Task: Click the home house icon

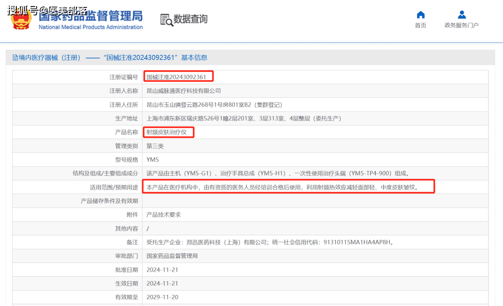Action: 421,15
